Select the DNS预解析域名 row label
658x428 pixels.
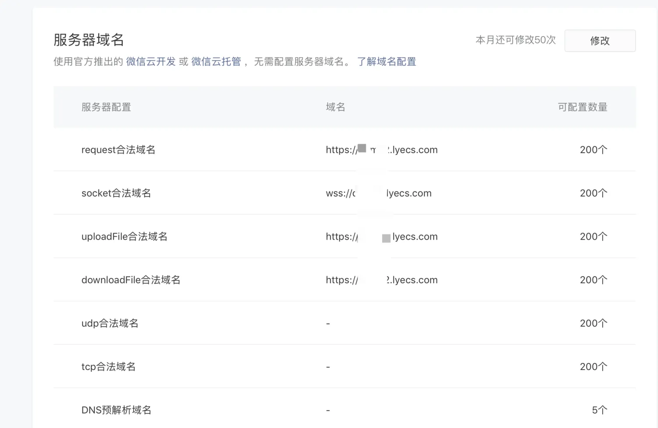(x=116, y=410)
